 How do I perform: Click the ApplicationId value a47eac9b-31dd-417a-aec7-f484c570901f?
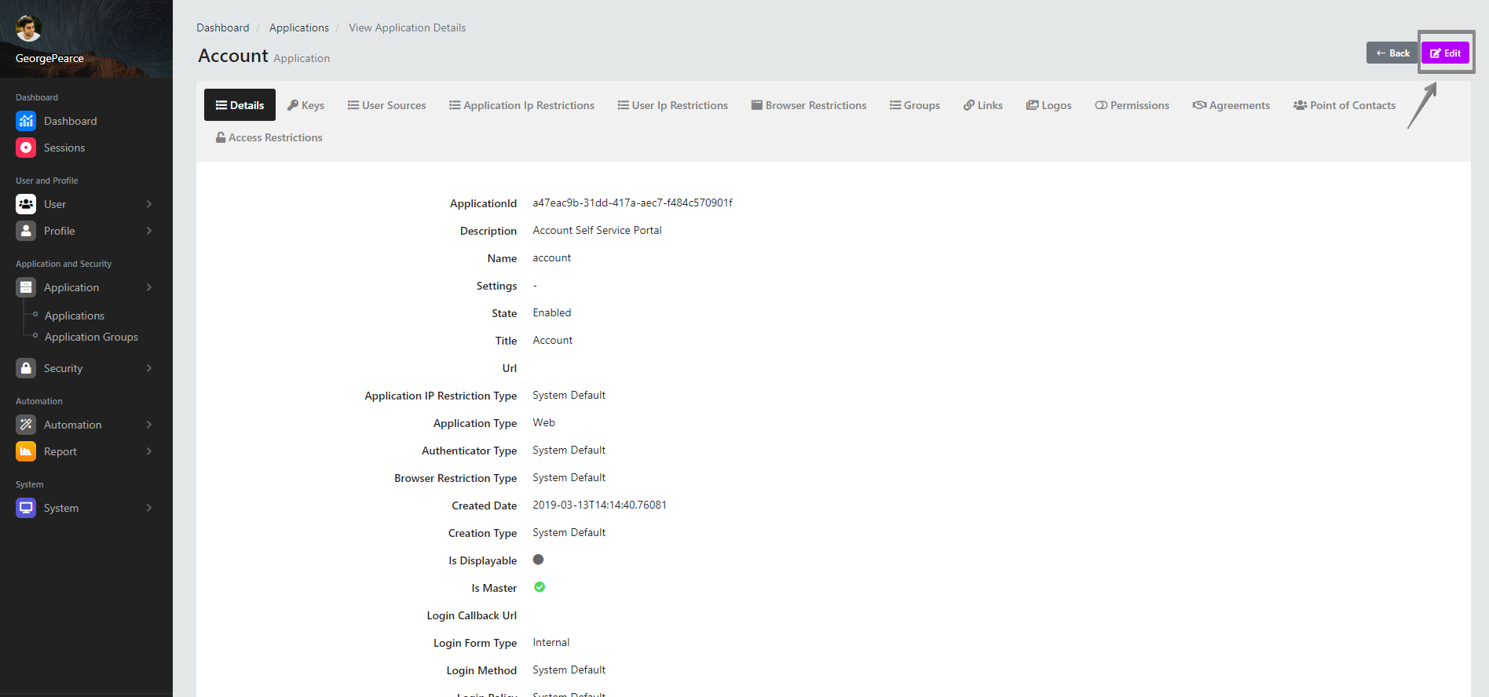coord(632,203)
